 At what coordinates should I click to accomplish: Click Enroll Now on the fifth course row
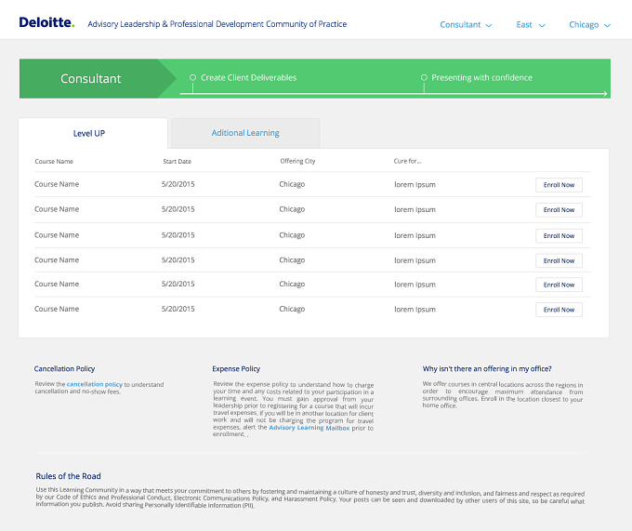click(x=559, y=285)
